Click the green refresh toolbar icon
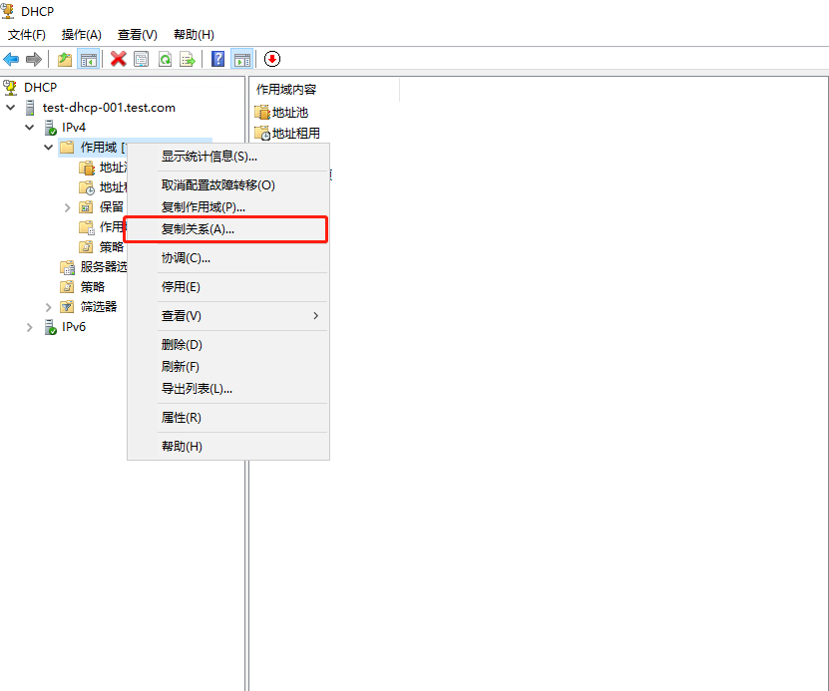 point(165,59)
